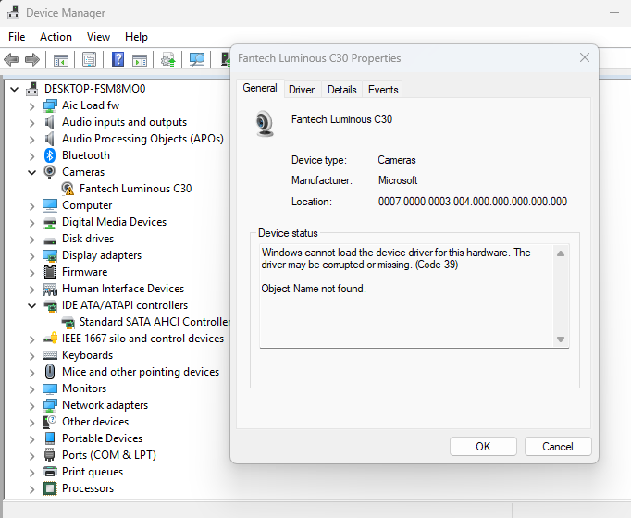Click the Ports (COM & LPT) plug icon
This screenshot has width=631, height=518.
[49, 455]
